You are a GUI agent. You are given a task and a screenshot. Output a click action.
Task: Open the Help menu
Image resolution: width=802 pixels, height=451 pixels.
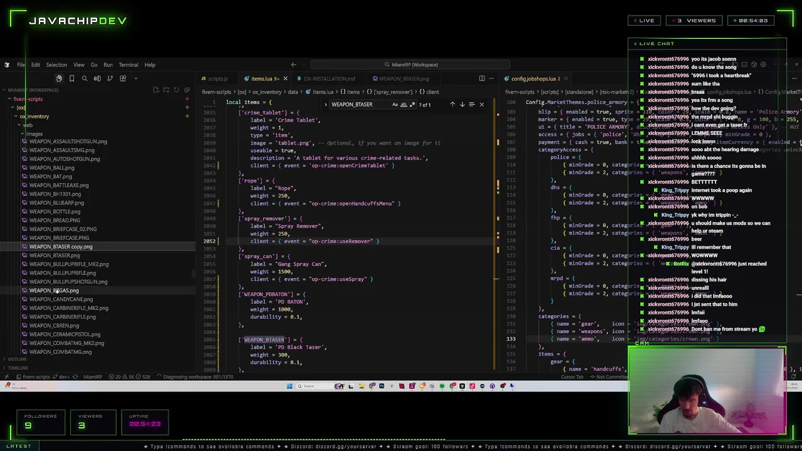150,65
